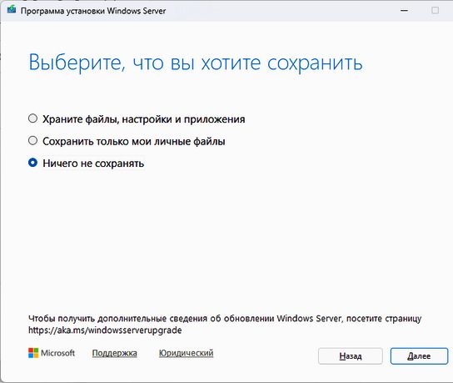Select 'Ничего не сохранять' radio button

click(x=33, y=163)
